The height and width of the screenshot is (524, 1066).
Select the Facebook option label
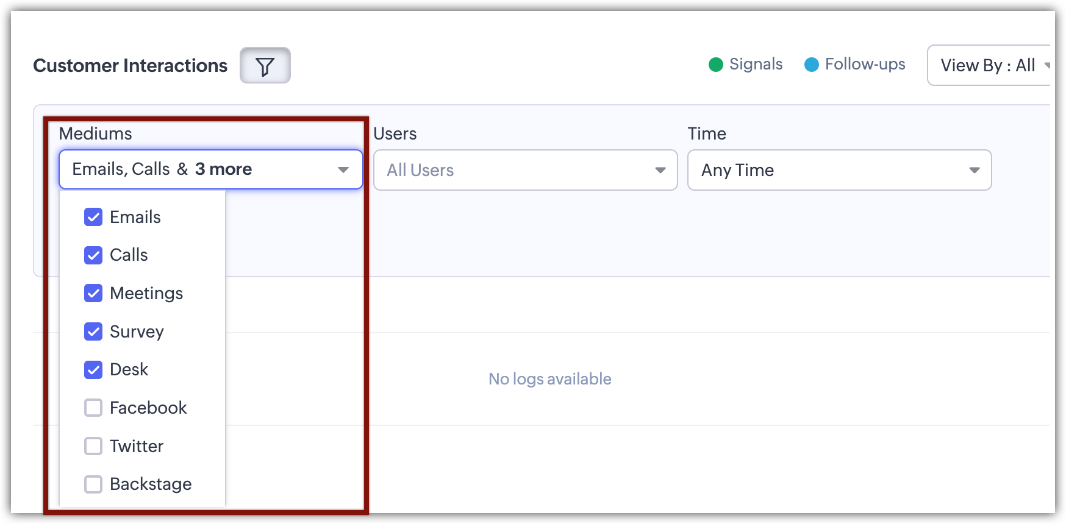[148, 408]
